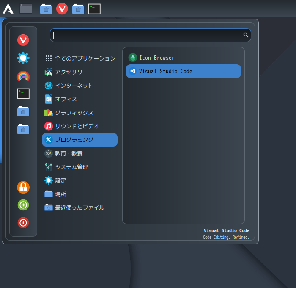This screenshot has width=296, height=288.
Task: Select the アクセサリ category
Action: [x=79, y=72]
